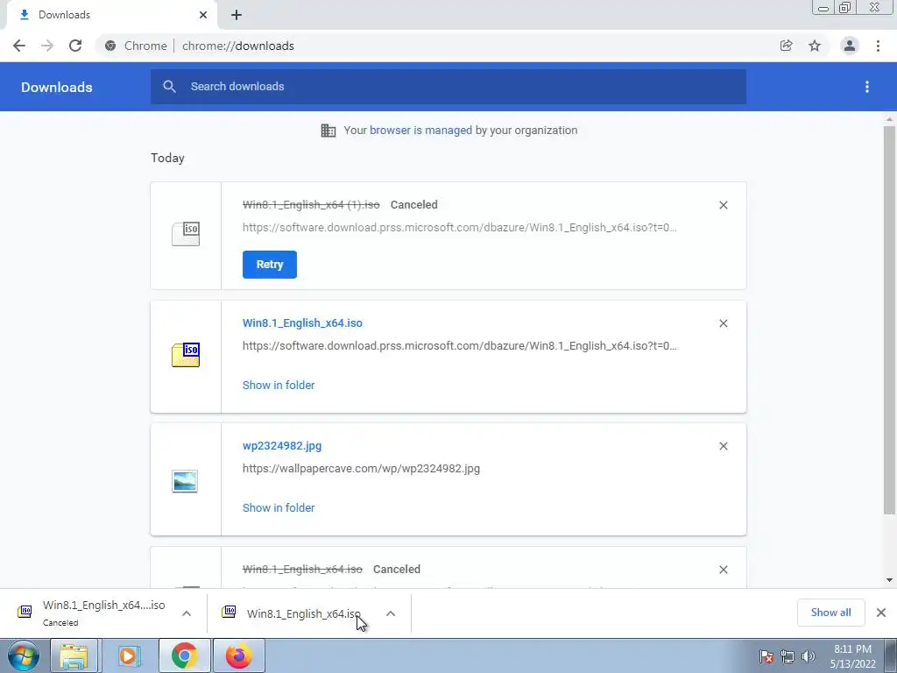Bookmark this page with the star icon
This screenshot has height=673, width=897.
point(815,46)
